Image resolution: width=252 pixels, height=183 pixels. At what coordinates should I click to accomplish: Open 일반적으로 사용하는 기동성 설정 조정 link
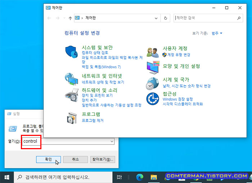[112, 105]
